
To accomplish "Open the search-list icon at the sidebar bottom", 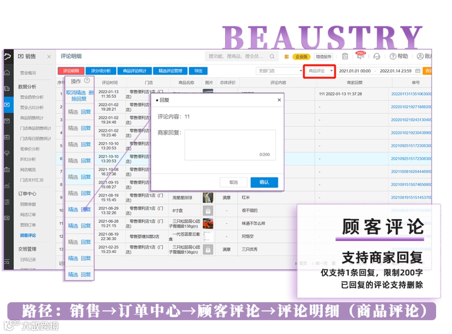I will click(7, 262).
